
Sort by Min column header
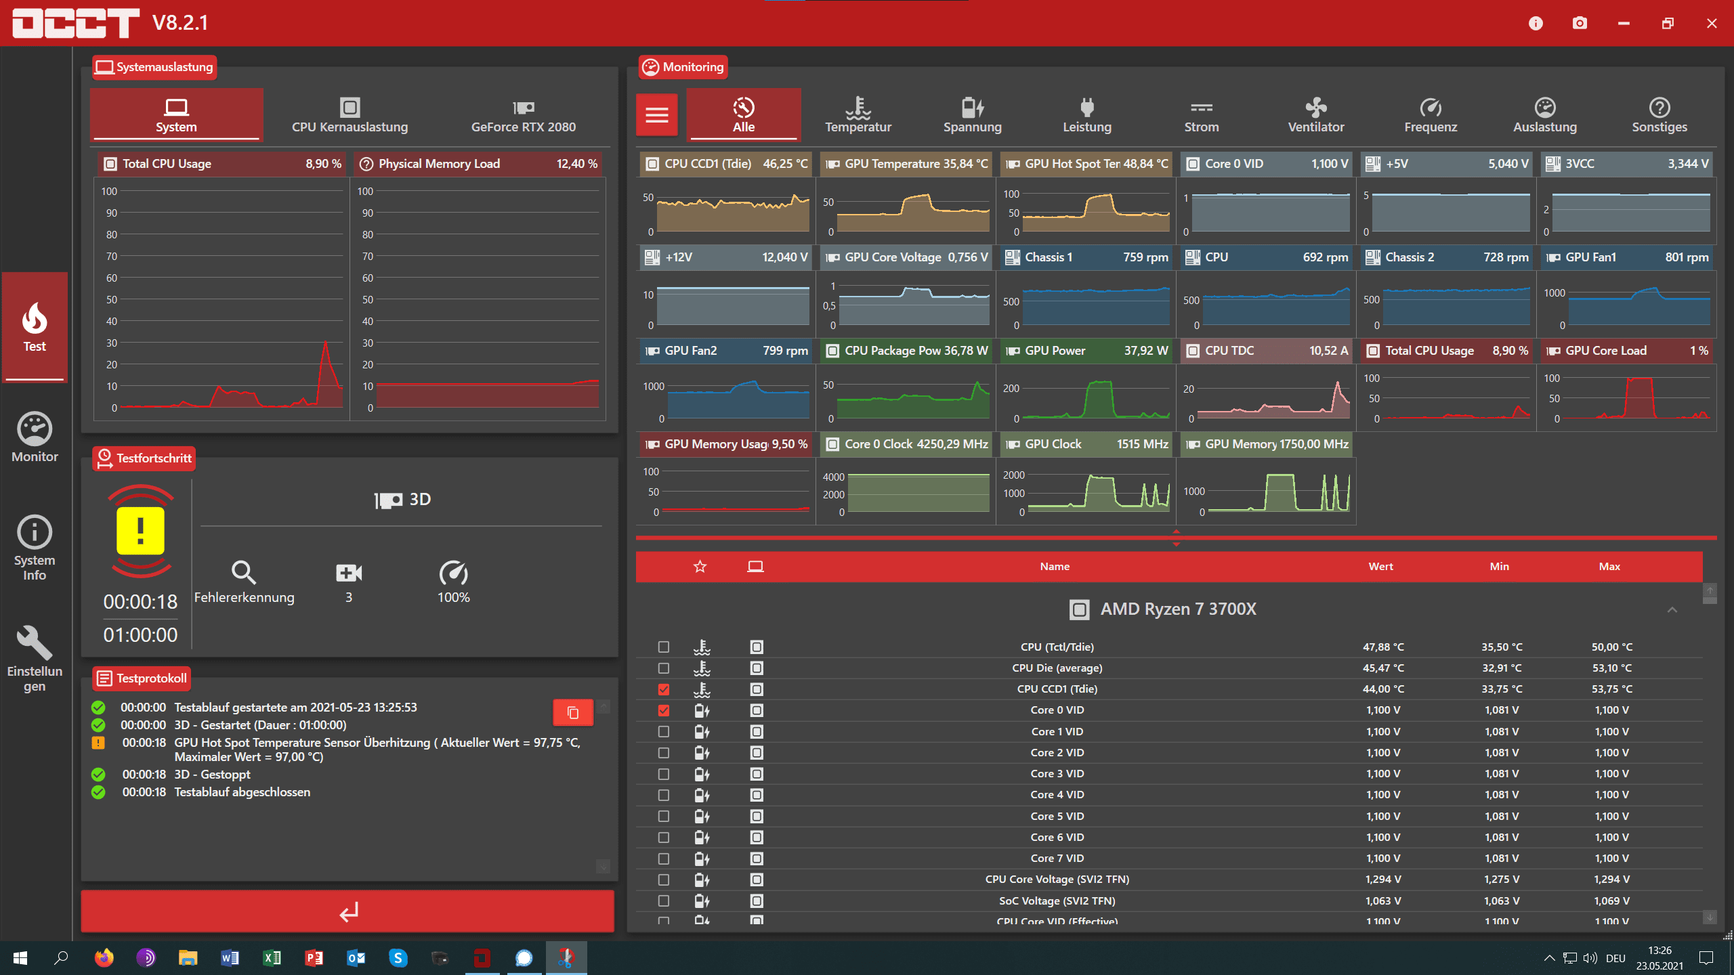[1499, 566]
